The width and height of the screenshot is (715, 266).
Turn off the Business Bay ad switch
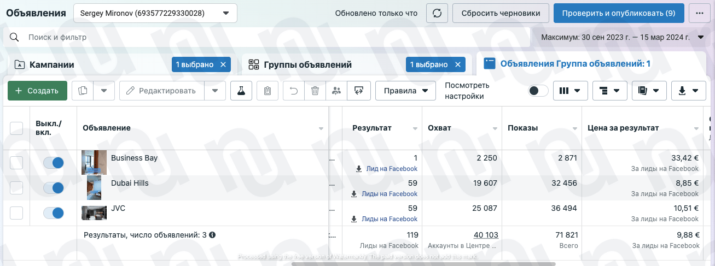click(54, 163)
